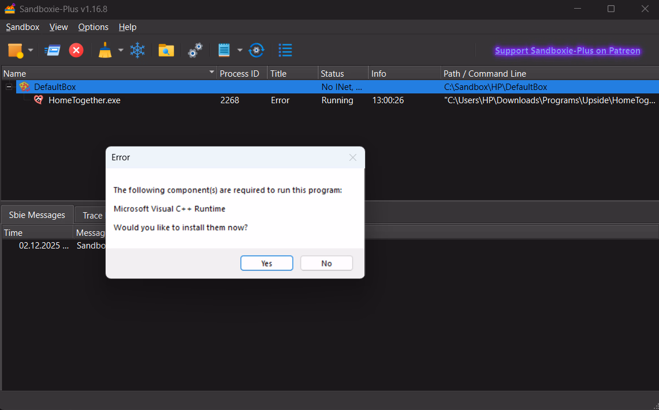Click No in the Error dialog
Image resolution: width=659 pixels, height=410 pixels.
[x=326, y=263]
